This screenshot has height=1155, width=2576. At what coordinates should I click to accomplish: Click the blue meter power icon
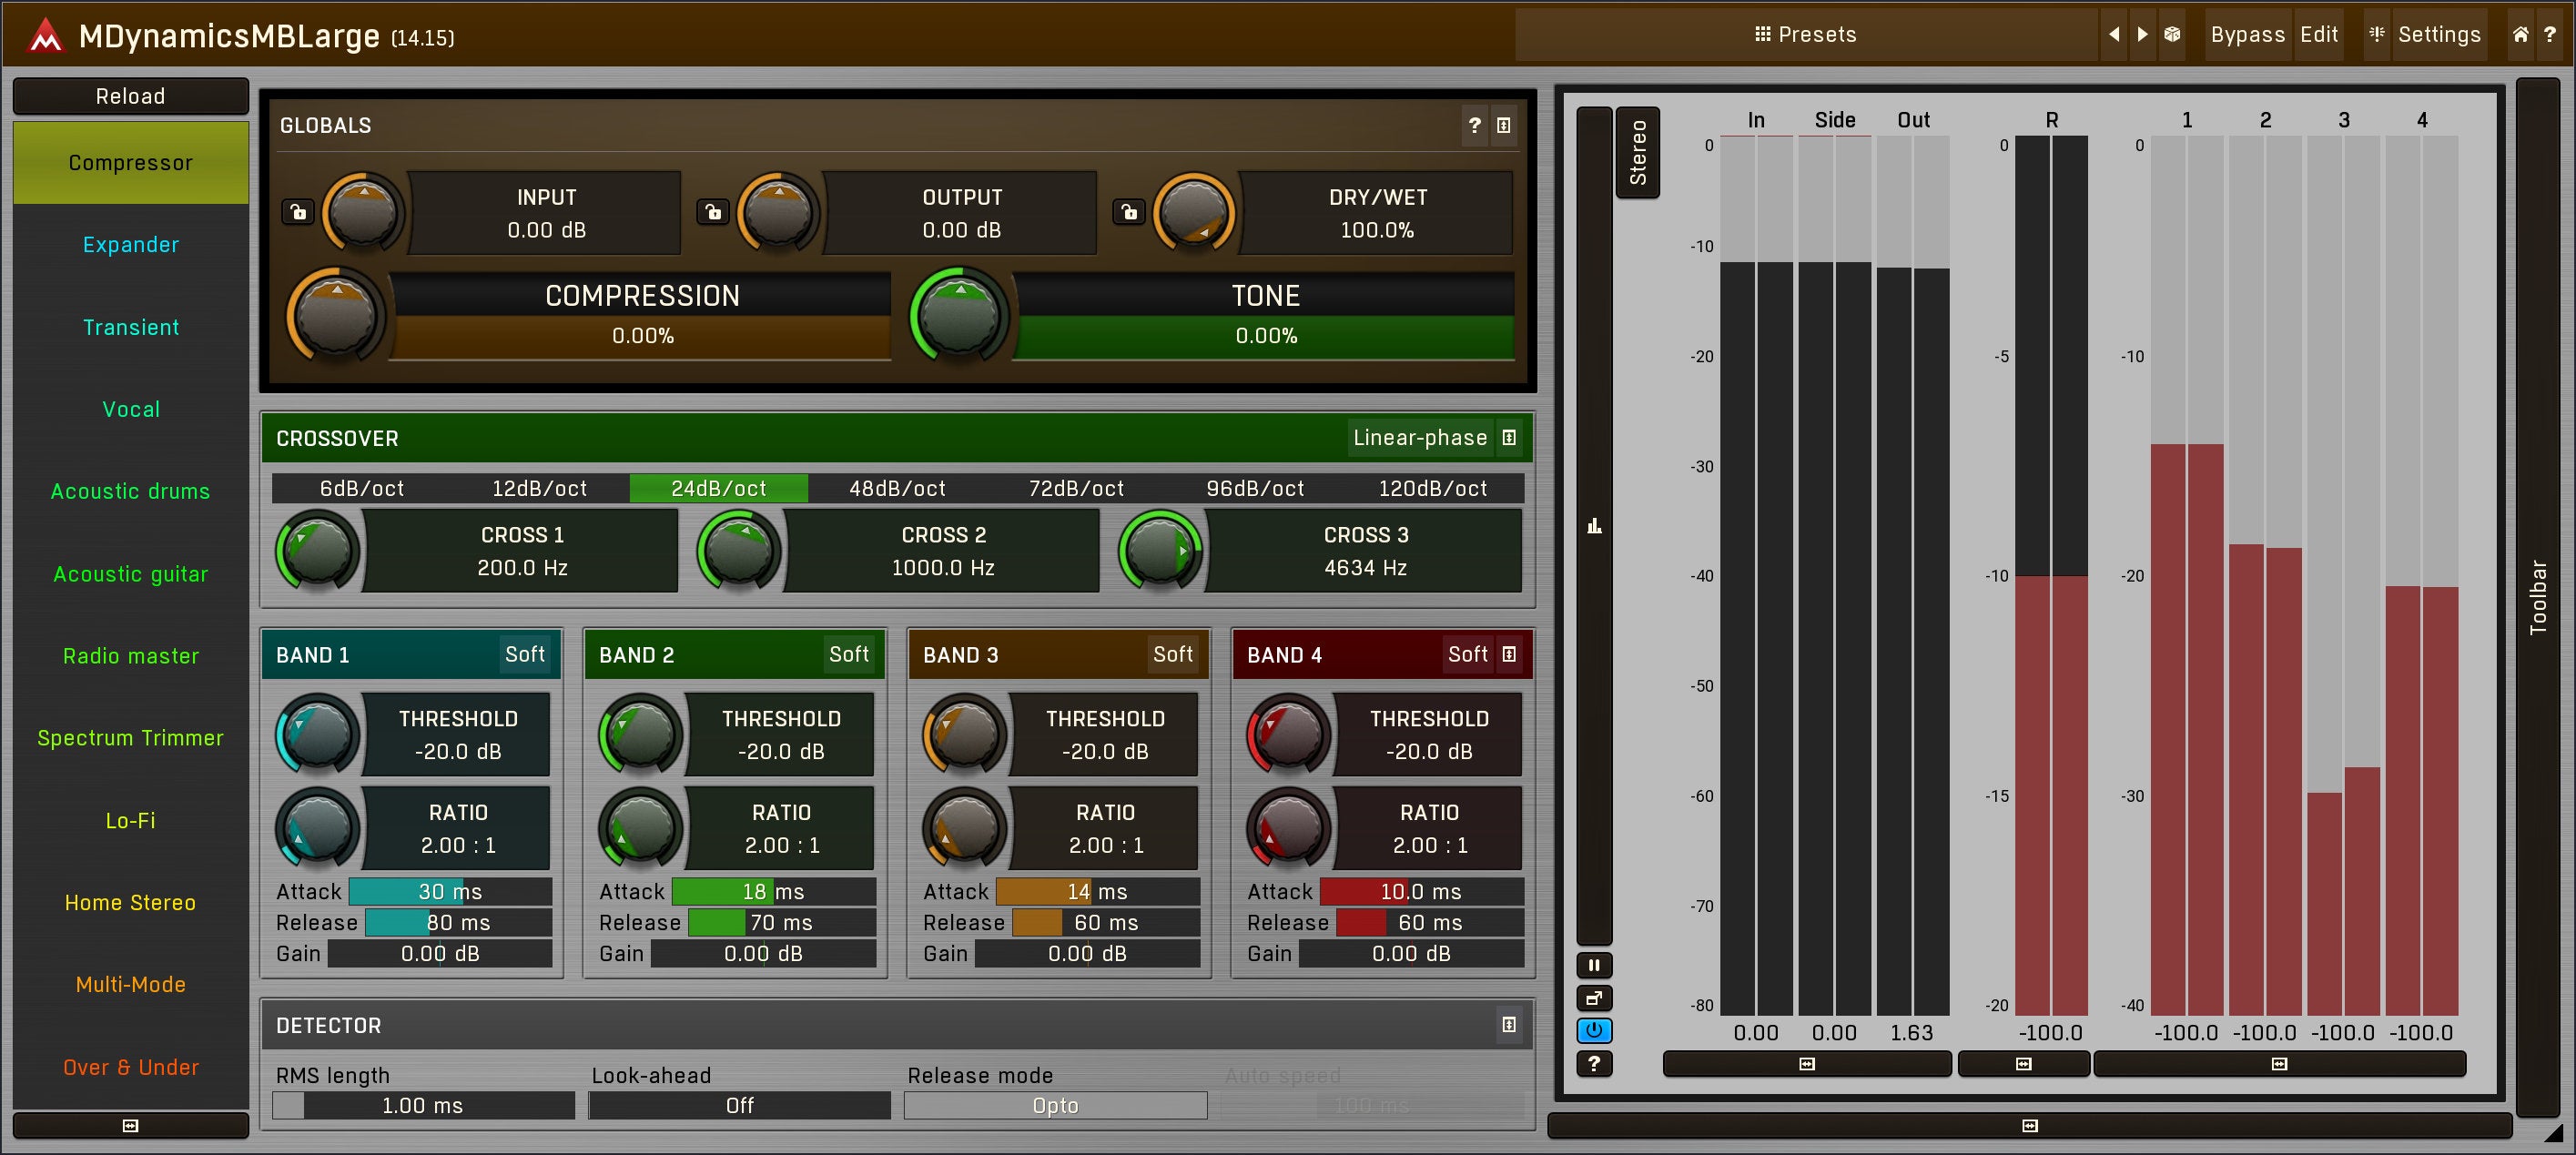tap(1594, 1030)
